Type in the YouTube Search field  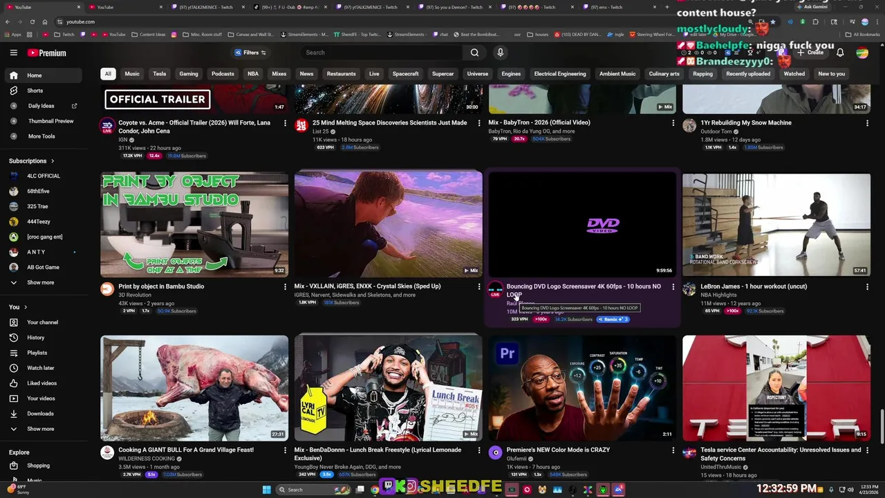382,53
